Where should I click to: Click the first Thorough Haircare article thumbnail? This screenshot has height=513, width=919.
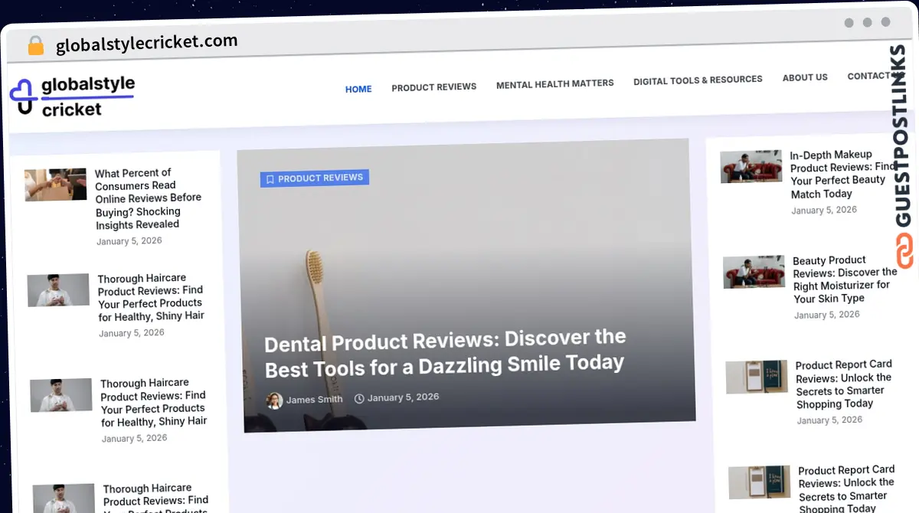[x=58, y=290]
